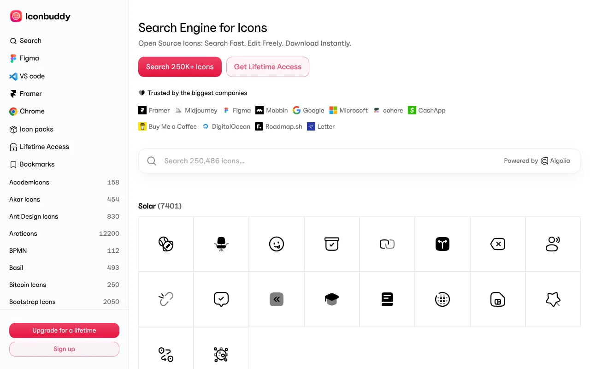Click the bookmark icon in sidebar
The height and width of the screenshot is (369, 590).
click(x=13, y=165)
